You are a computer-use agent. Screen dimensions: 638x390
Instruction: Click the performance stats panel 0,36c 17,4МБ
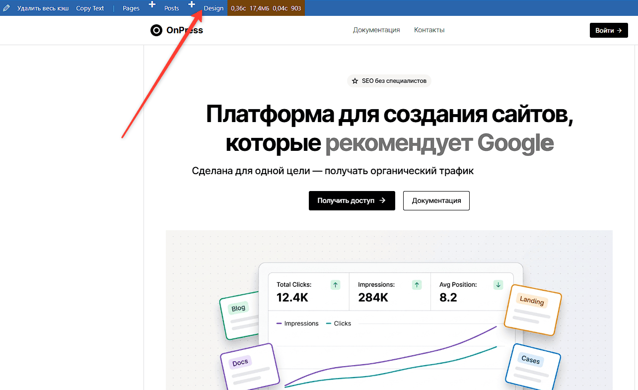coord(266,8)
